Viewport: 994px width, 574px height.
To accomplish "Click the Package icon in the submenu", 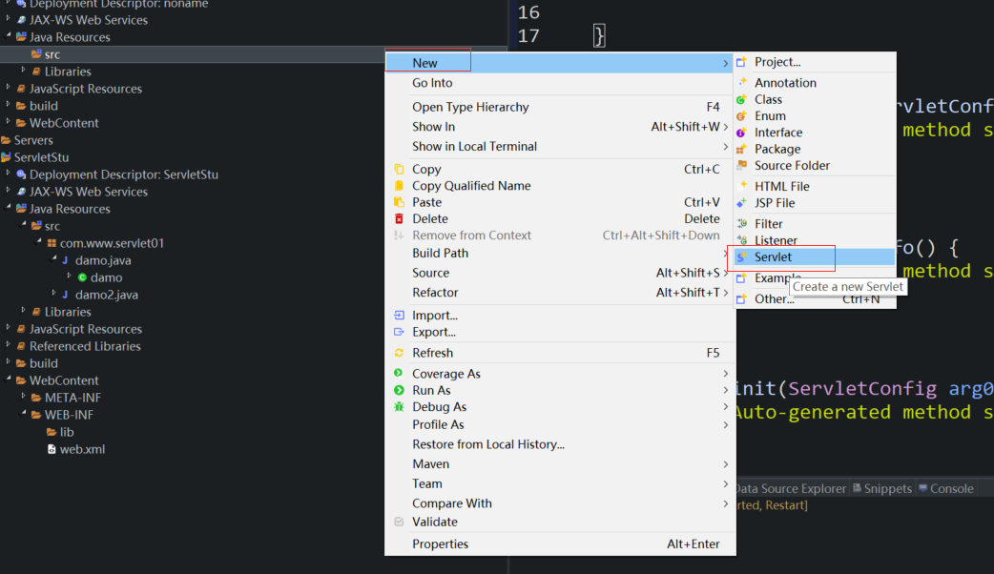I will pyautogui.click(x=742, y=149).
